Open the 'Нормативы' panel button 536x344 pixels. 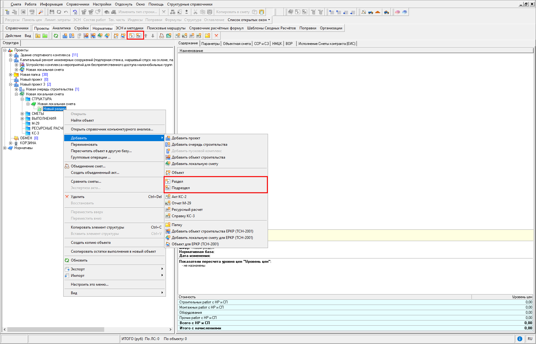(102, 28)
